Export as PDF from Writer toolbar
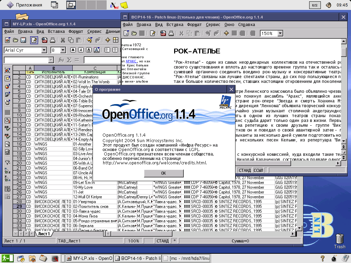The image size is (351, 263). [163, 33]
